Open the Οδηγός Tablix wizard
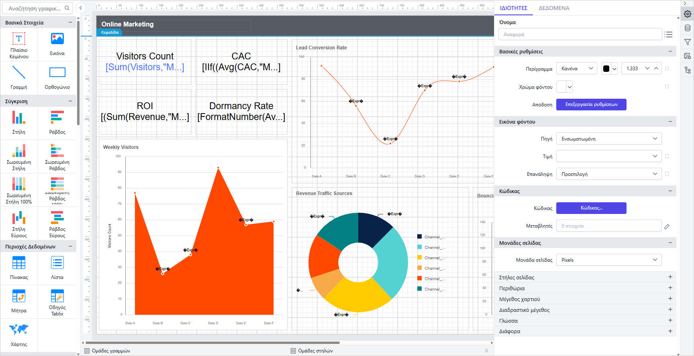 click(x=57, y=302)
